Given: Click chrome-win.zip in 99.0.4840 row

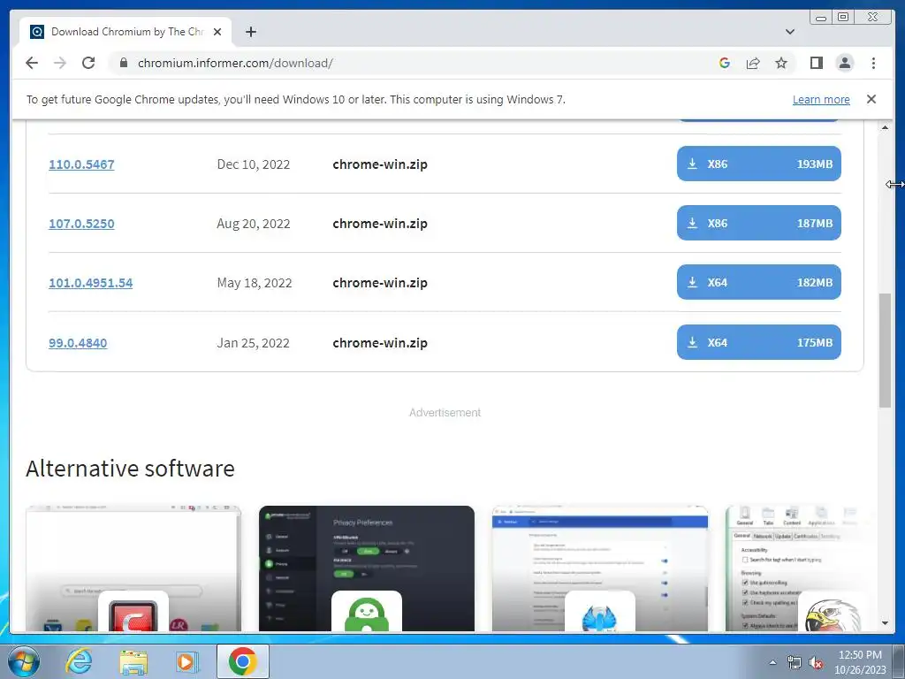Looking at the screenshot, I should [380, 343].
